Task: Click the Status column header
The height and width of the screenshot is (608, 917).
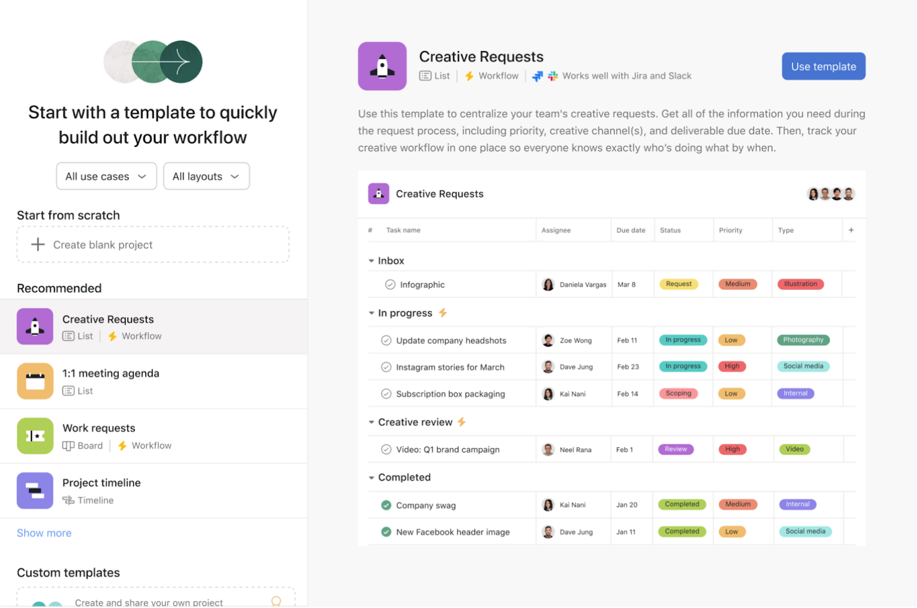Action: tap(671, 230)
